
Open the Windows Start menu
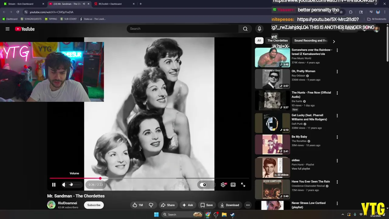pyautogui.click(x=156, y=214)
